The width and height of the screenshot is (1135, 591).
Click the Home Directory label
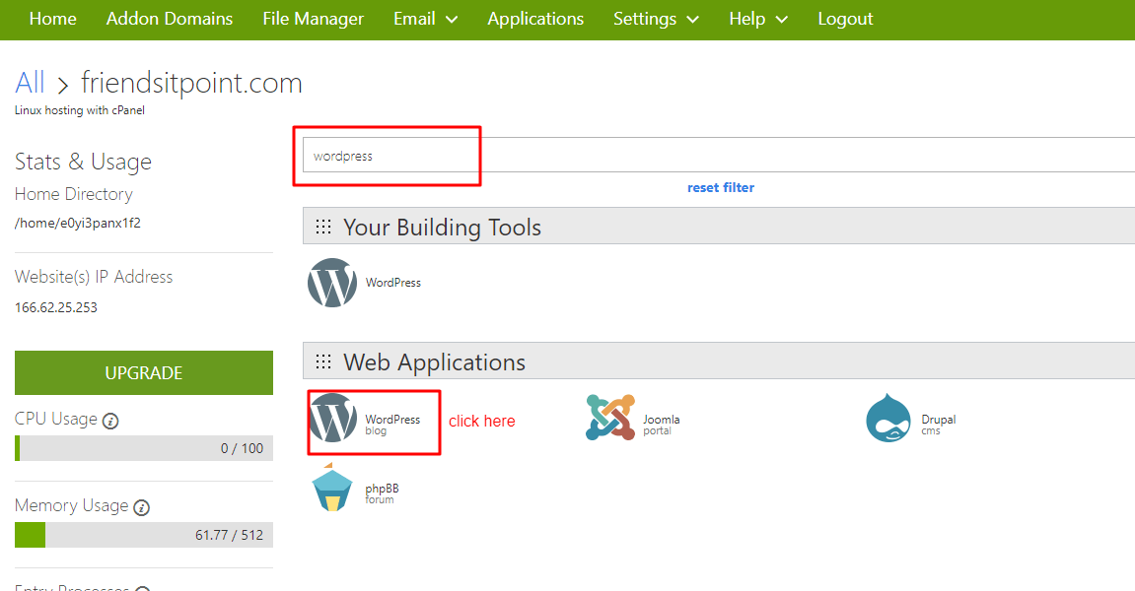pyautogui.click(x=74, y=194)
